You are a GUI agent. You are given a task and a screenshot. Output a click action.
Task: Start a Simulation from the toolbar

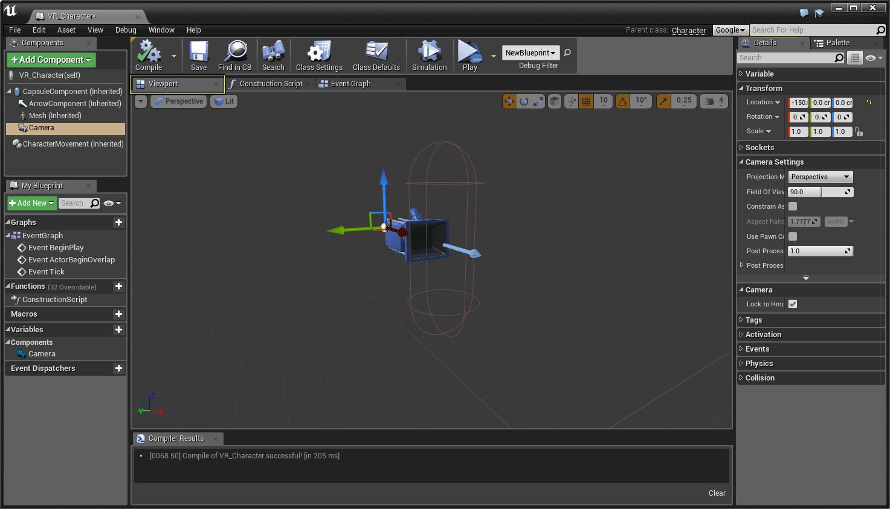click(x=429, y=55)
